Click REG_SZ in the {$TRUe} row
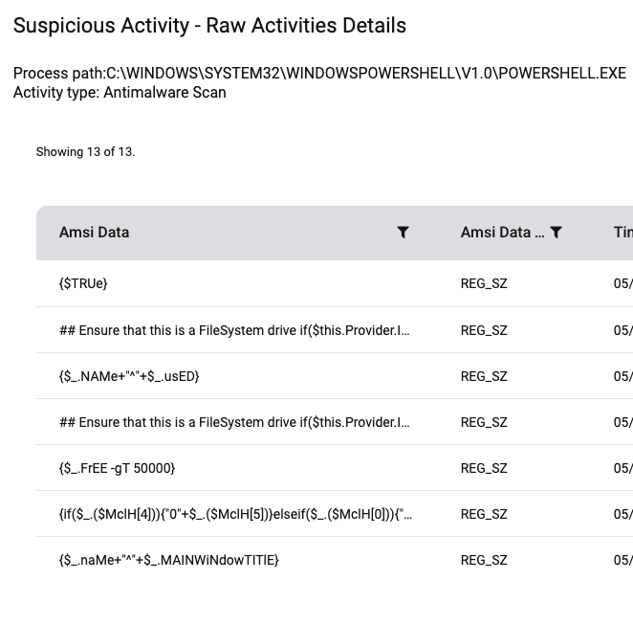This screenshot has width=633, height=625. point(484,283)
